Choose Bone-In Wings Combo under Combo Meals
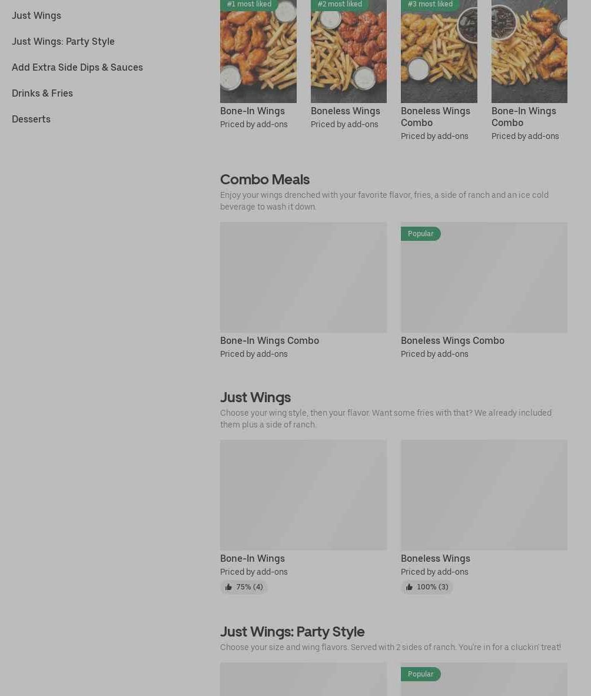The height and width of the screenshot is (696, 591). [304, 291]
